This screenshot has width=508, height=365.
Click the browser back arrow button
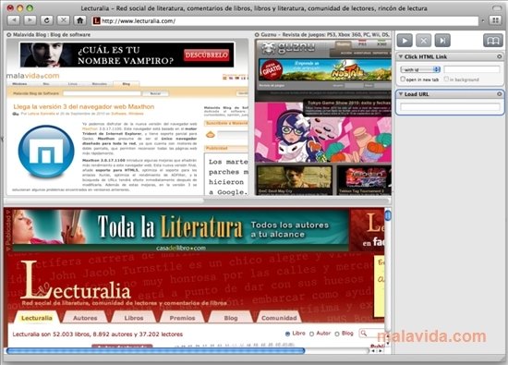tap(14, 20)
